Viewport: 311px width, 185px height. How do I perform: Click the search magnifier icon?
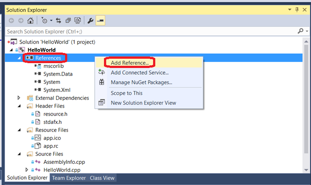[300, 31]
